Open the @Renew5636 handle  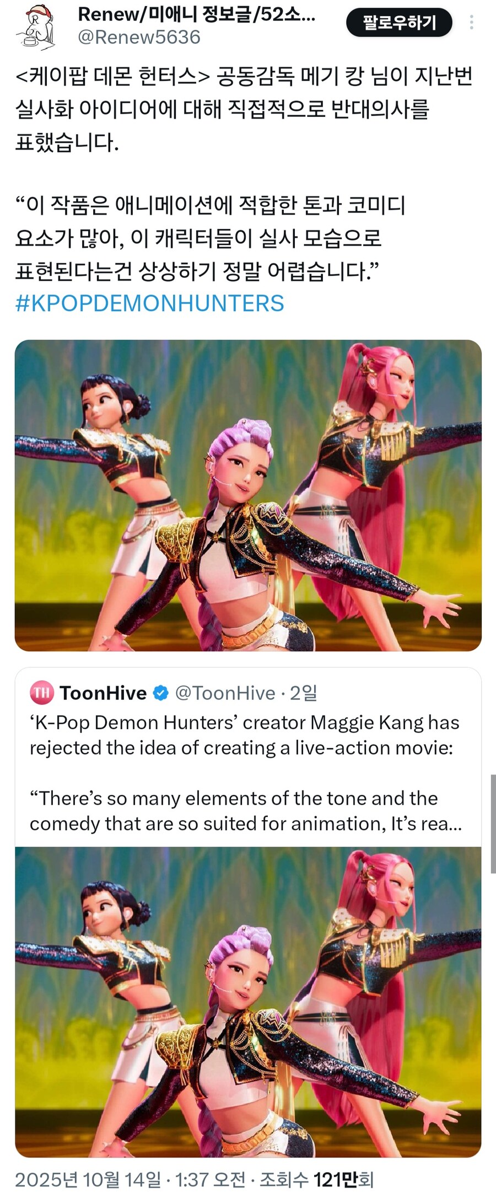[x=139, y=38]
